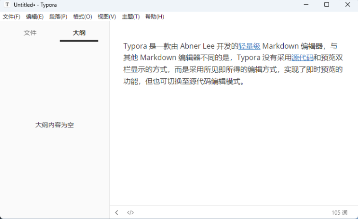358x219 pixels.
Task: Open the 文件(F) menu
Action: [x=11, y=17]
